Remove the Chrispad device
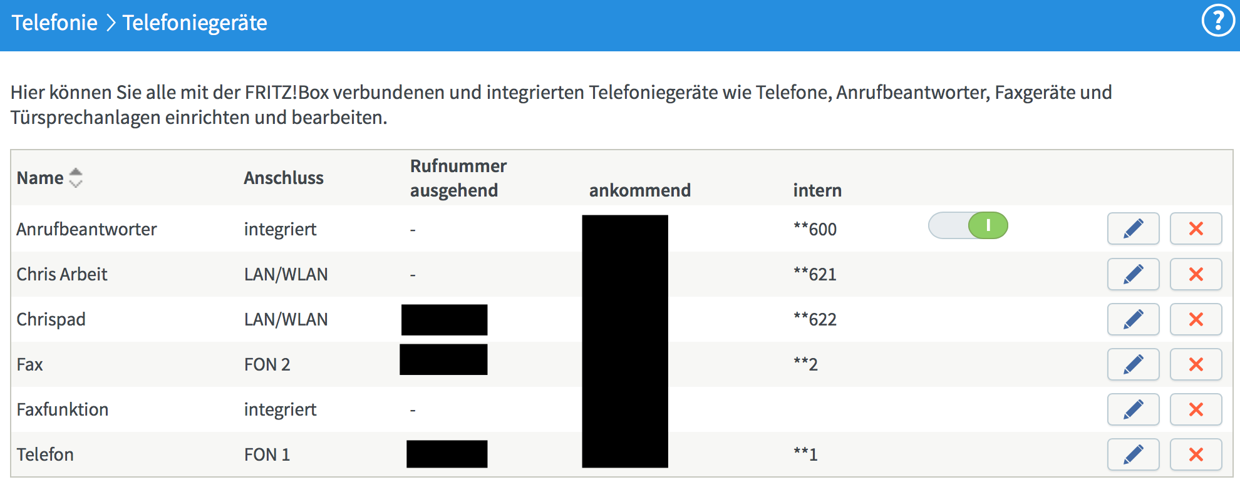 (x=1196, y=319)
